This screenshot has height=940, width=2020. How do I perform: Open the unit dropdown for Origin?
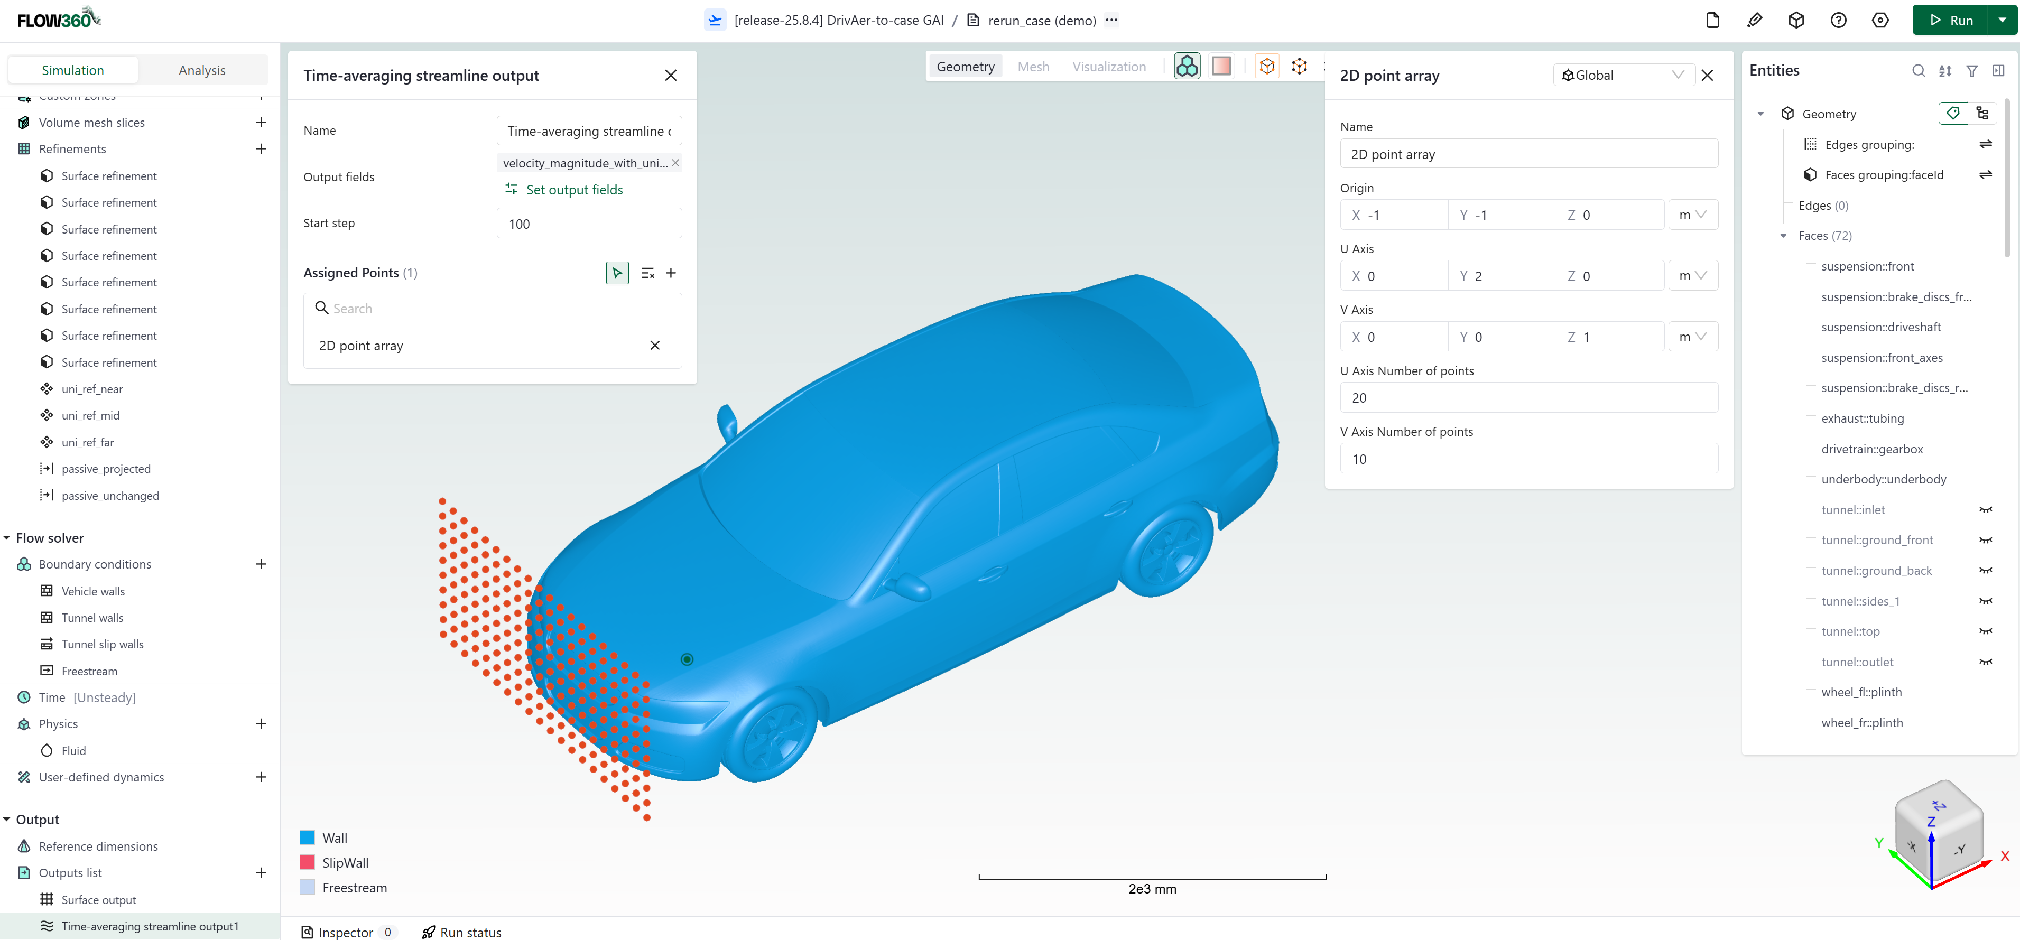pyautogui.click(x=1694, y=214)
